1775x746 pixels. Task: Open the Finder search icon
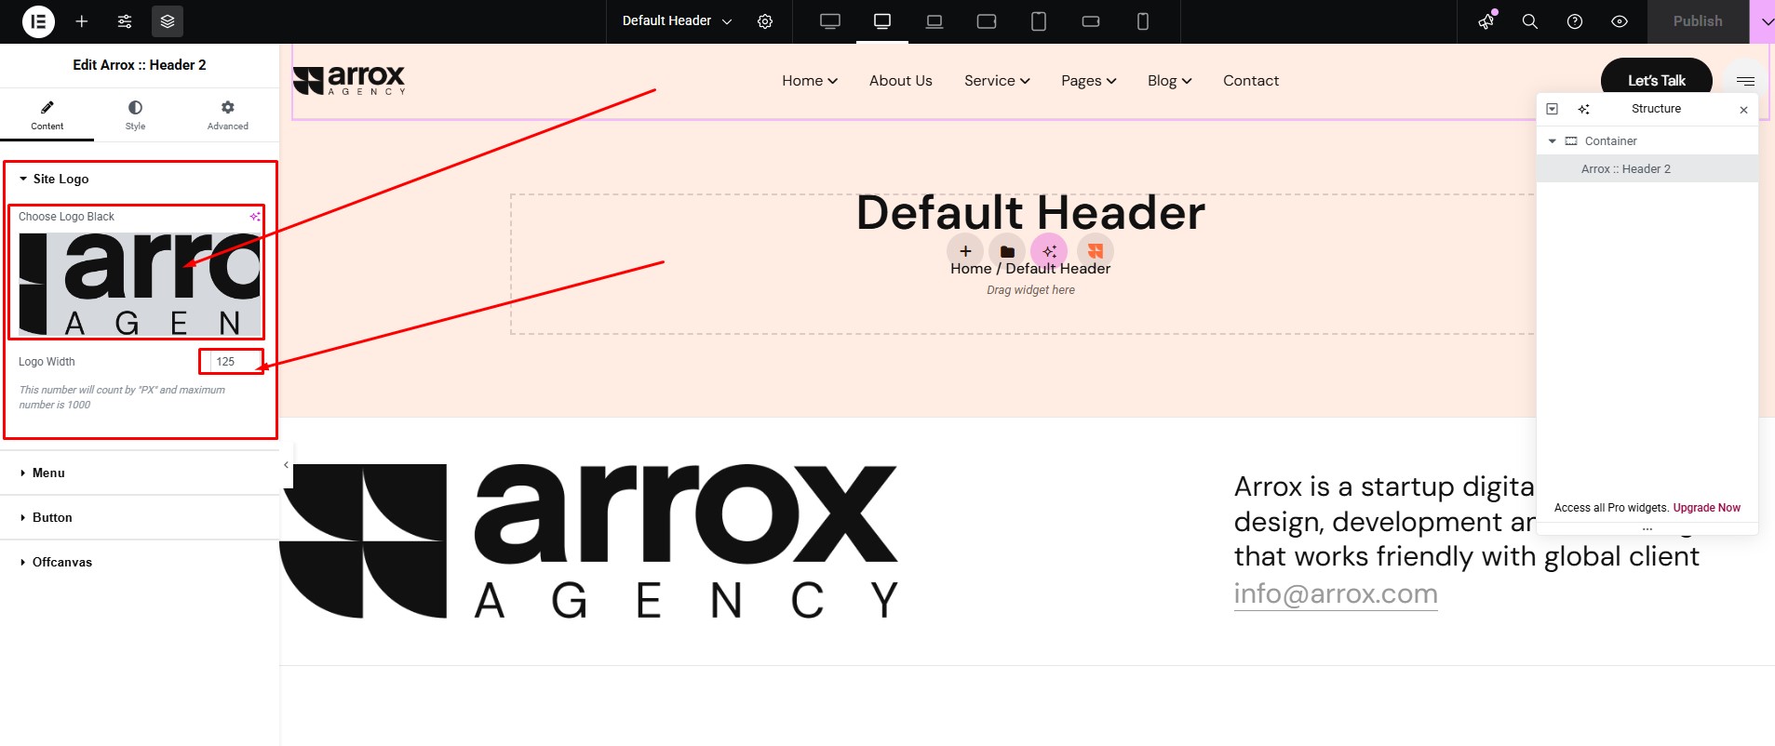click(1529, 20)
